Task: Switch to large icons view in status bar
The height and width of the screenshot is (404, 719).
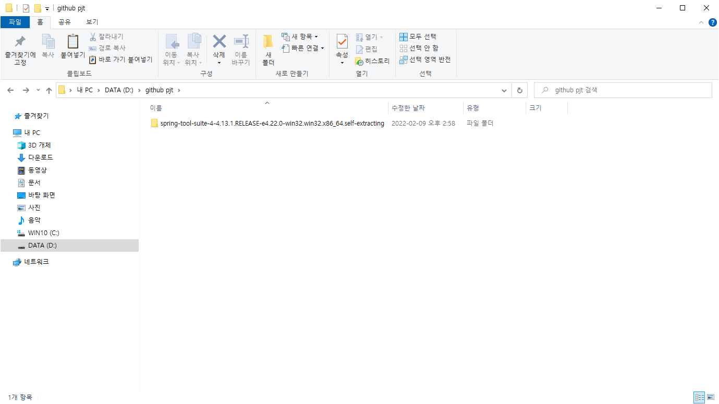Action: click(711, 397)
